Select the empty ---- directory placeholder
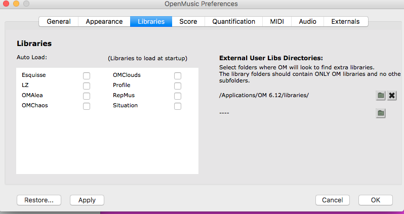 [224, 113]
